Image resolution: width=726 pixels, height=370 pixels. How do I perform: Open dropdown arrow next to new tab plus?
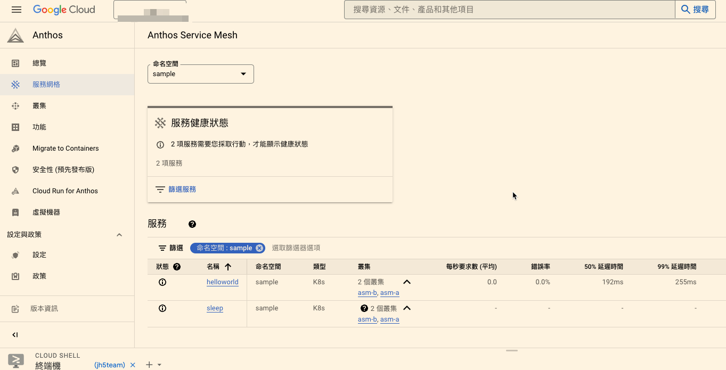(x=159, y=365)
